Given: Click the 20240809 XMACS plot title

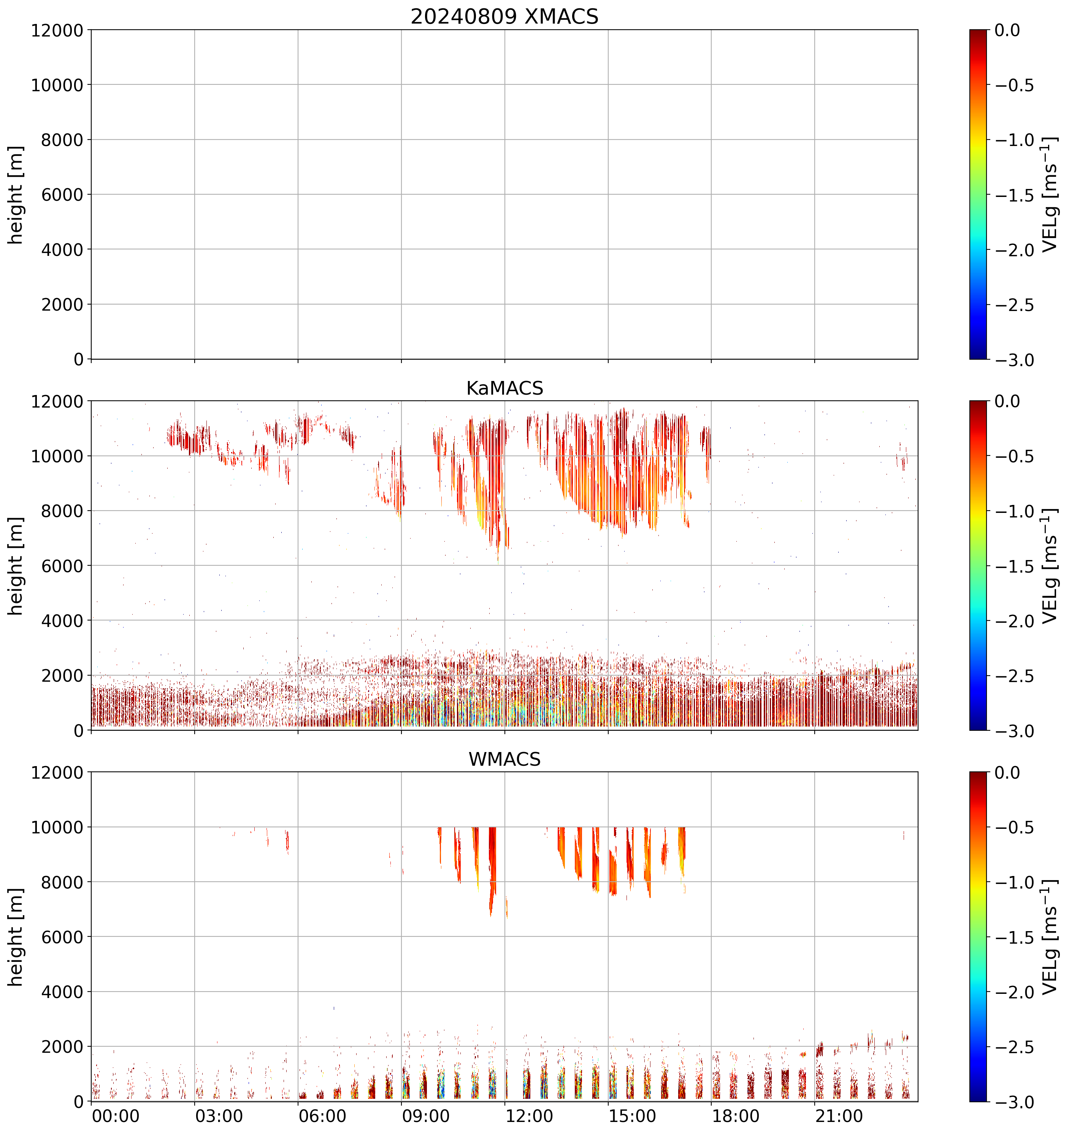Looking at the screenshot, I should 504,16.
